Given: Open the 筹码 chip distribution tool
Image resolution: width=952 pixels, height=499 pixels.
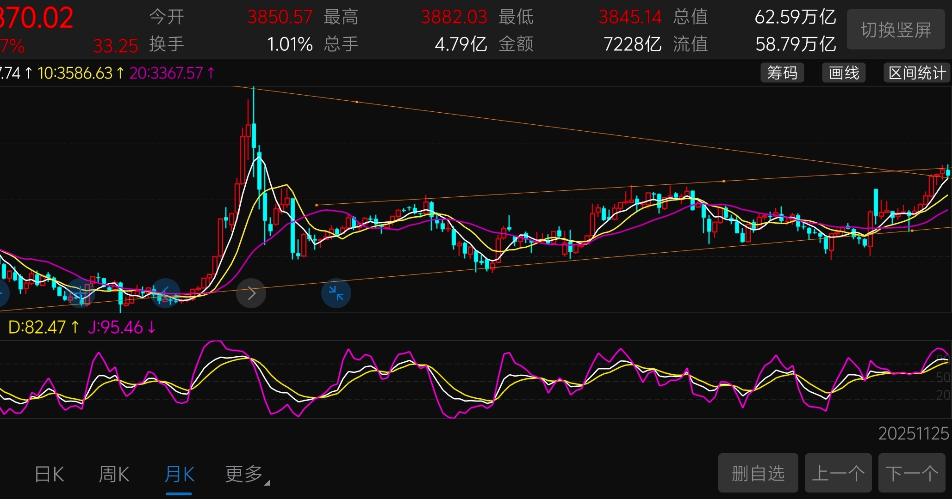Looking at the screenshot, I should 782,73.
